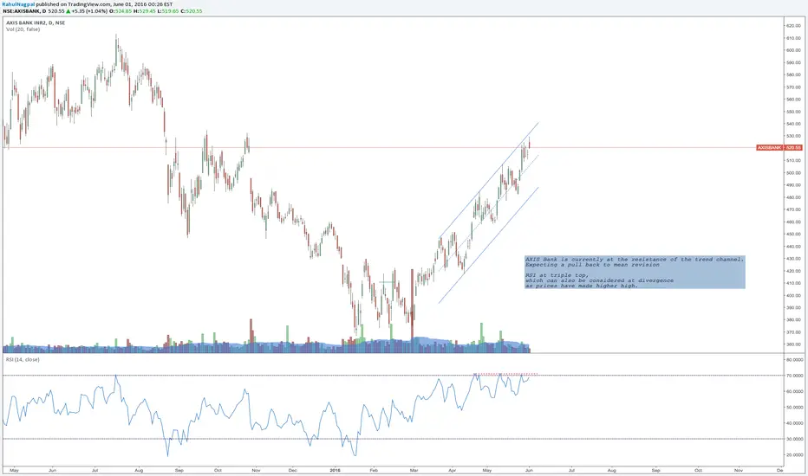Viewport: 808px width, 476px height.
Task: Click the 80.0000 RSI axis label
Action: tap(794, 360)
